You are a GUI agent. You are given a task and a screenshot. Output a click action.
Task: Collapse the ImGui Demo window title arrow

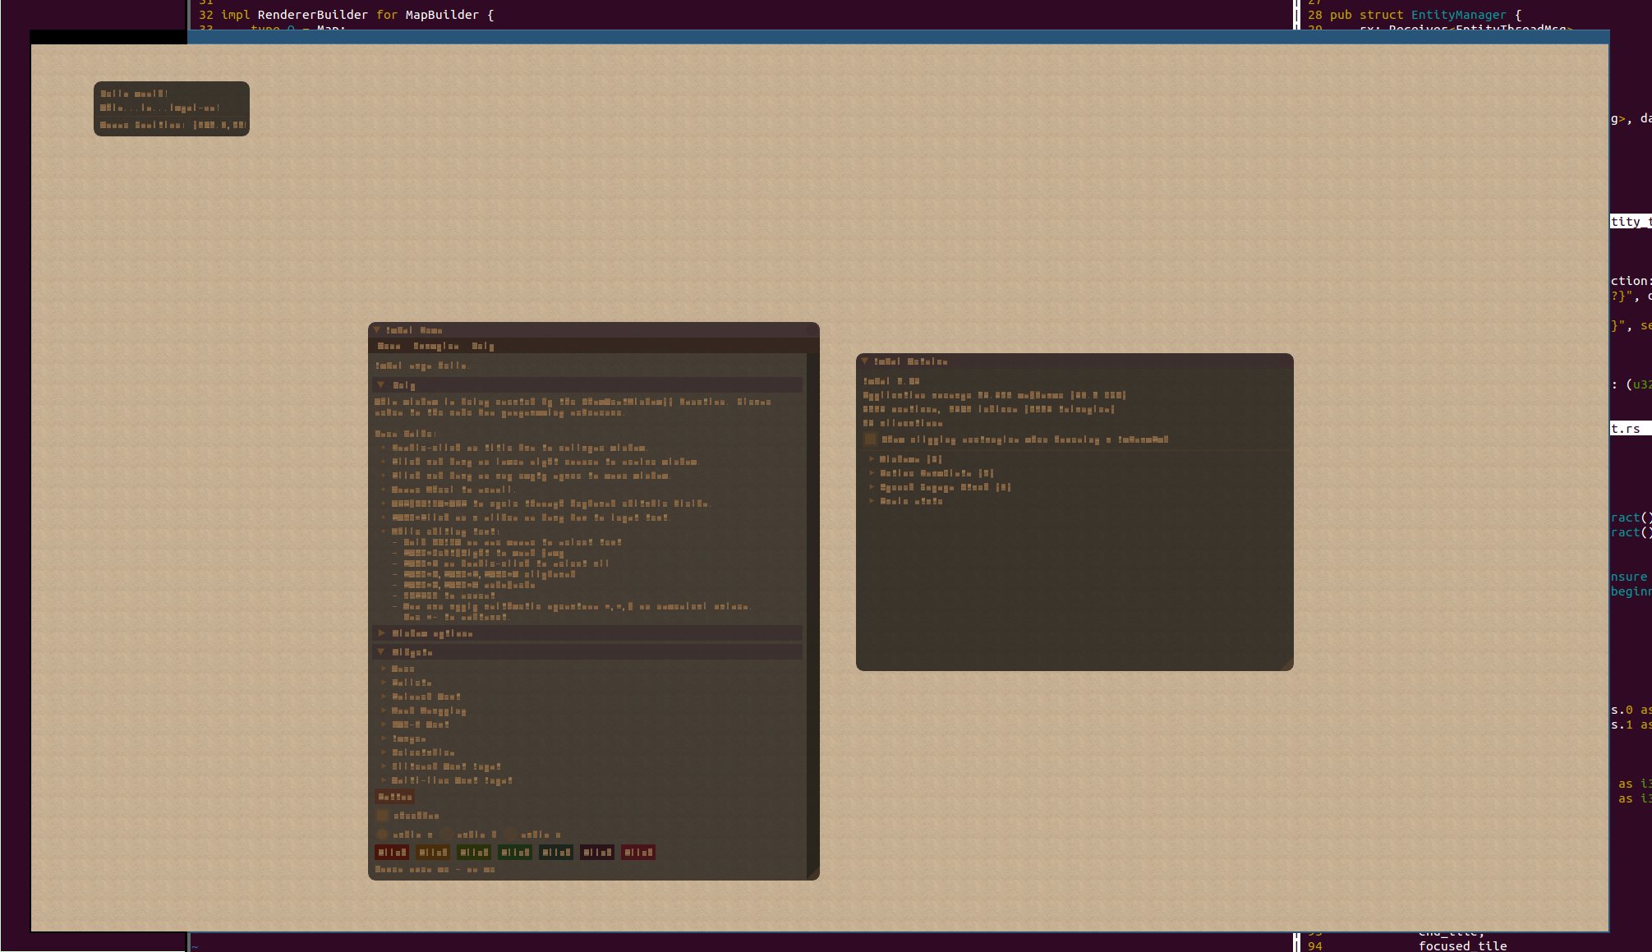pyautogui.click(x=377, y=330)
